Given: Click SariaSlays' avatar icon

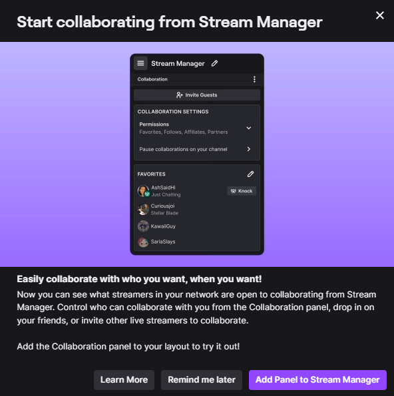Looking at the screenshot, I should pyautogui.click(x=143, y=242).
